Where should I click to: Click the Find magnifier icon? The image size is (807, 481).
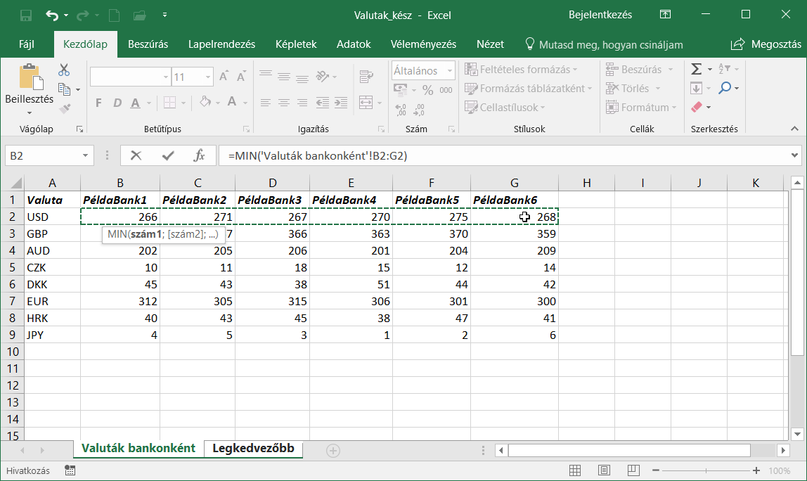point(724,88)
